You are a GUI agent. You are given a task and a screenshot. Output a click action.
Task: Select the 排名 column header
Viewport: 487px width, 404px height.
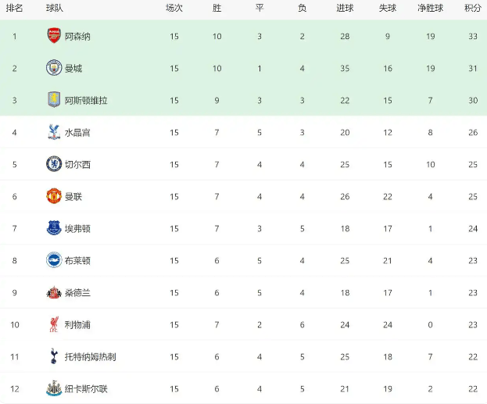(14, 8)
